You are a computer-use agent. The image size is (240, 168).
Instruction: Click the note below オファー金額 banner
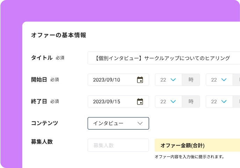(x=189, y=157)
